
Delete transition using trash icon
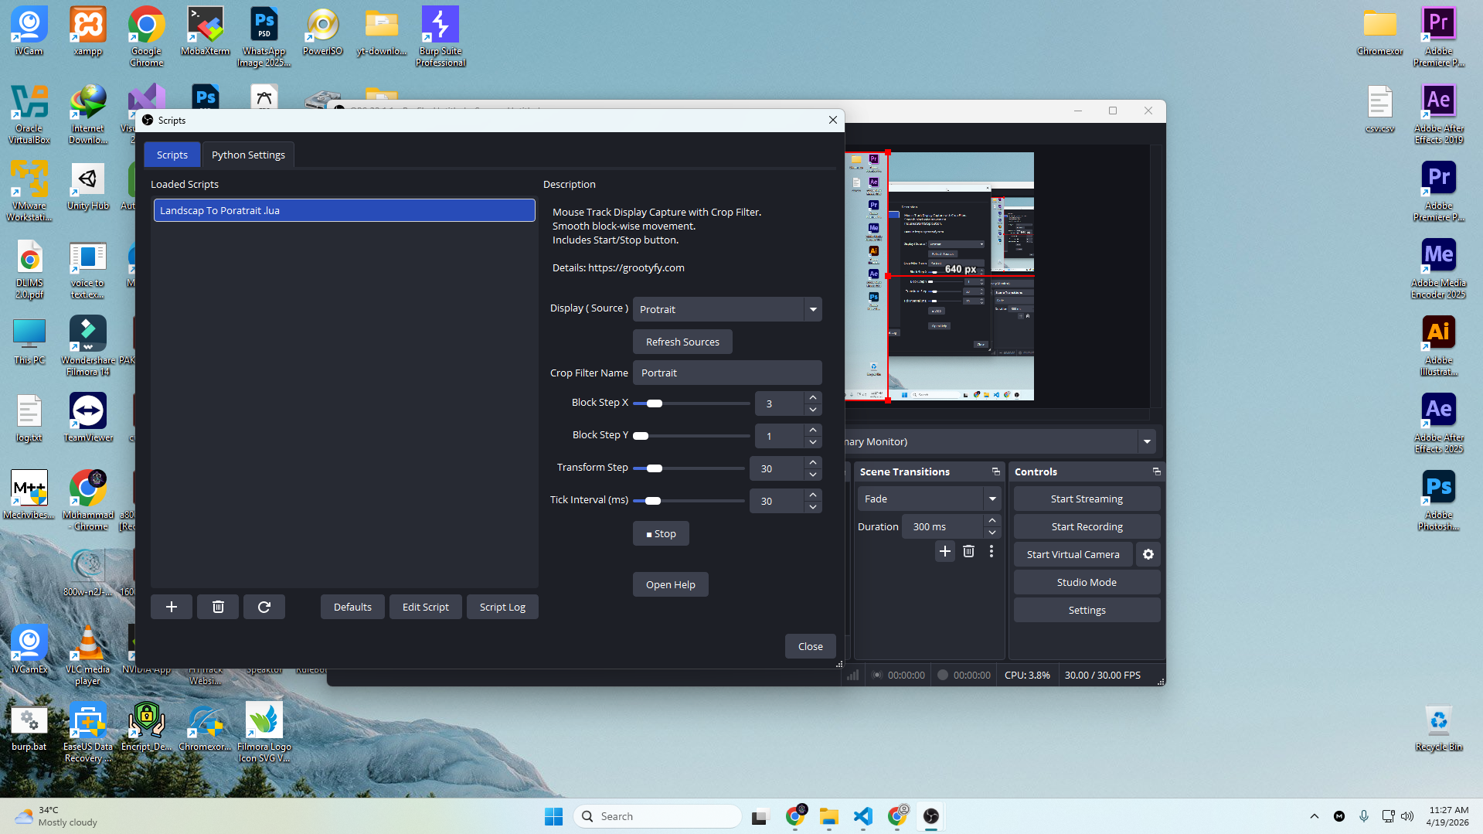968,551
